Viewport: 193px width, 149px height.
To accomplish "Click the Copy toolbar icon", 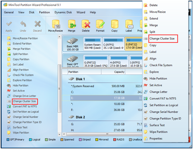I will (114, 24).
